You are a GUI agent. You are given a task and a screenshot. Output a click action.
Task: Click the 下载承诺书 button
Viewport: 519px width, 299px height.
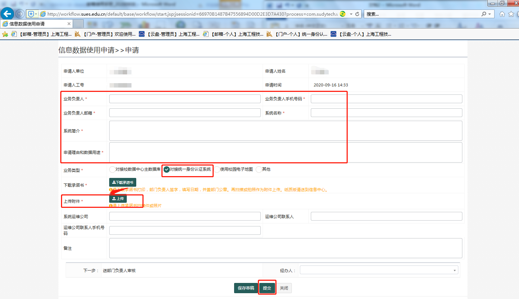tap(123, 182)
